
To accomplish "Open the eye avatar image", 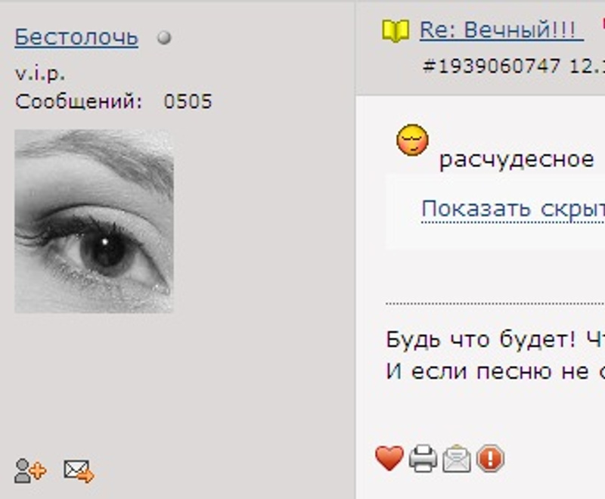I will 94,222.
